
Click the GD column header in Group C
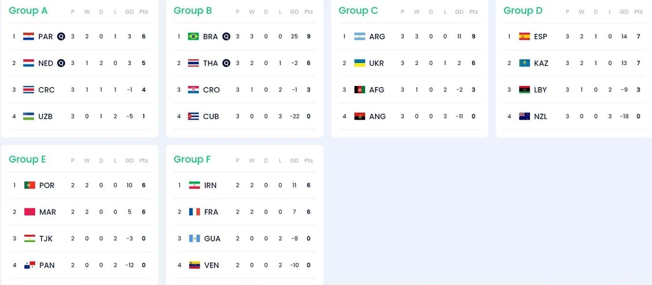459,12
